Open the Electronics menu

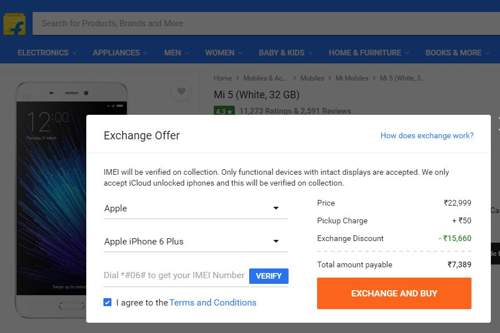pos(47,53)
